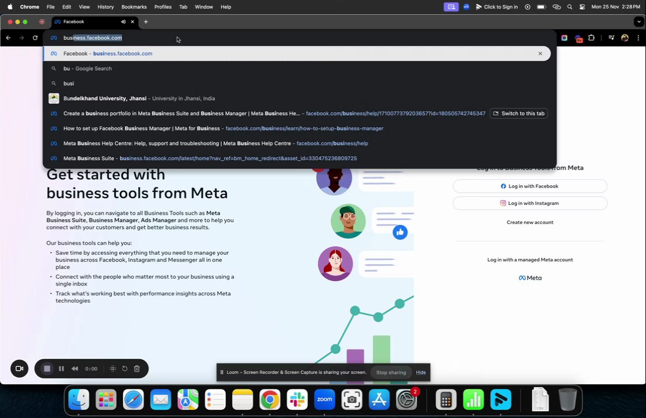Expand the tab search chevron
The image size is (646, 418).
click(x=639, y=22)
